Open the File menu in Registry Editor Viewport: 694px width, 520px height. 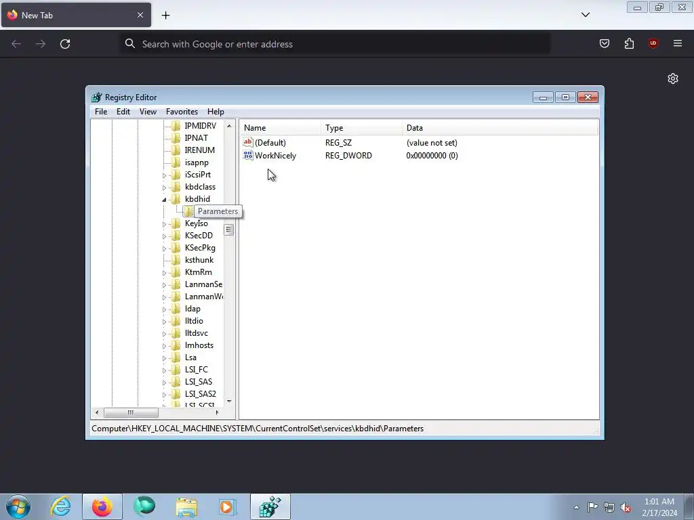click(101, 112)
